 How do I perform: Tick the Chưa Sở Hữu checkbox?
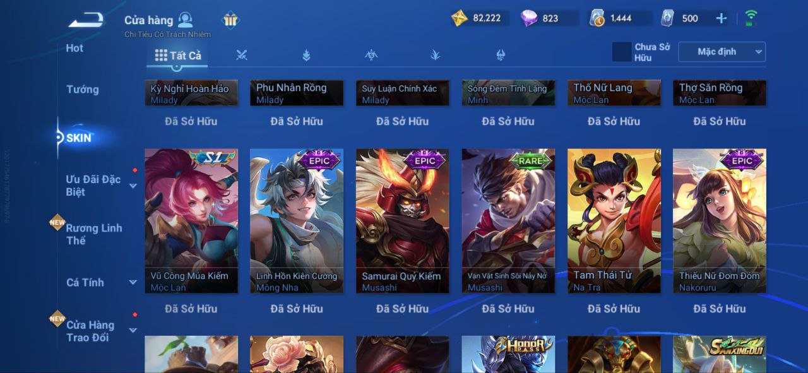(622, 52)
